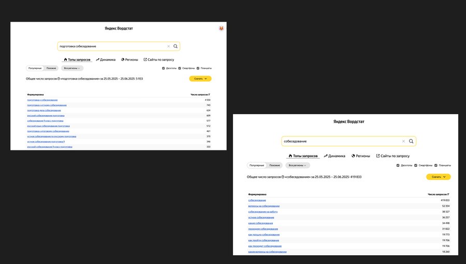The width and height of the screenshot is (466, 264).
Task: Click the help icon before «собеседование» total 419 833
Action: (x=283, y=177)
